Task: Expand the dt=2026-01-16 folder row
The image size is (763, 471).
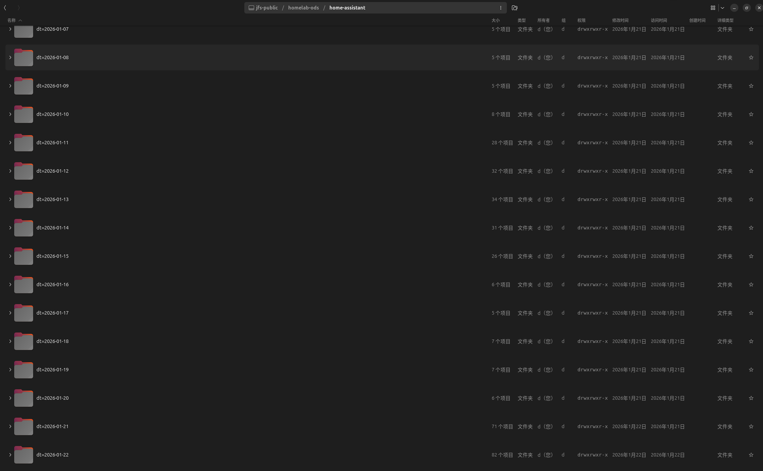Action: (10, 284)
